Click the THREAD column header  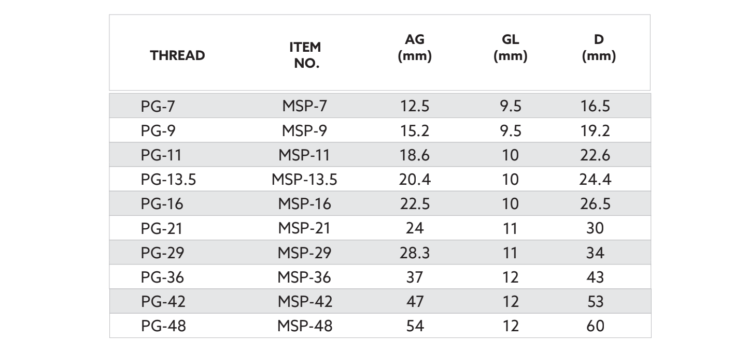point(177,56)
